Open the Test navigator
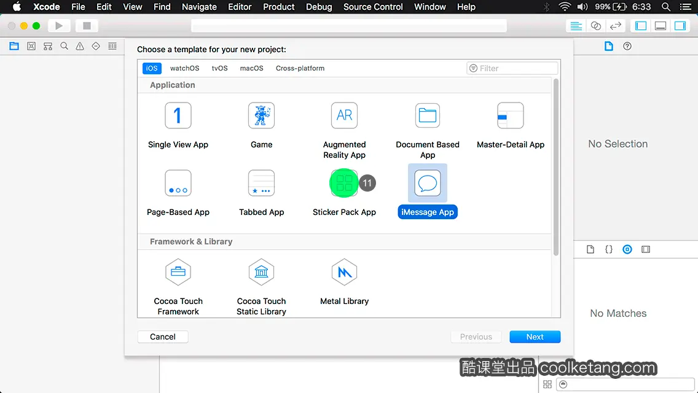Image resolution: width=698 pixels, height=393 pixels. click(96, 46)
